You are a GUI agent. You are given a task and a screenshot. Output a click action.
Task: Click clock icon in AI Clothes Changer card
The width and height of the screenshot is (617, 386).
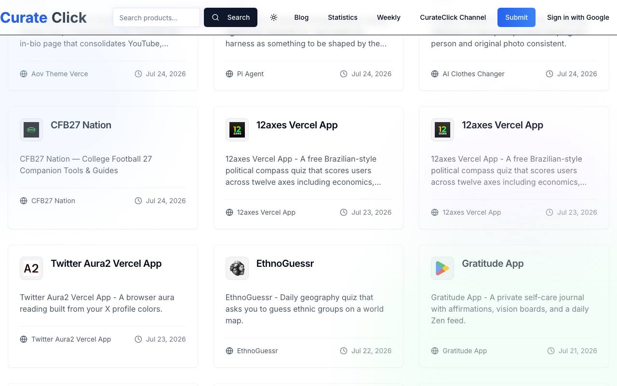click(550, 74)
